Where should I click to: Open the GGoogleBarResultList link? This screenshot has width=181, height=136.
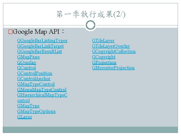[x=40, y=51]
